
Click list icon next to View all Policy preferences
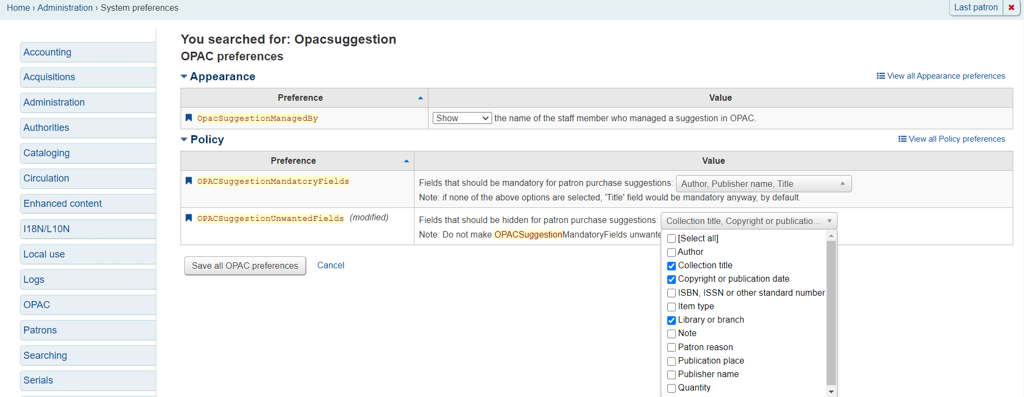click(x=902, y=139)
